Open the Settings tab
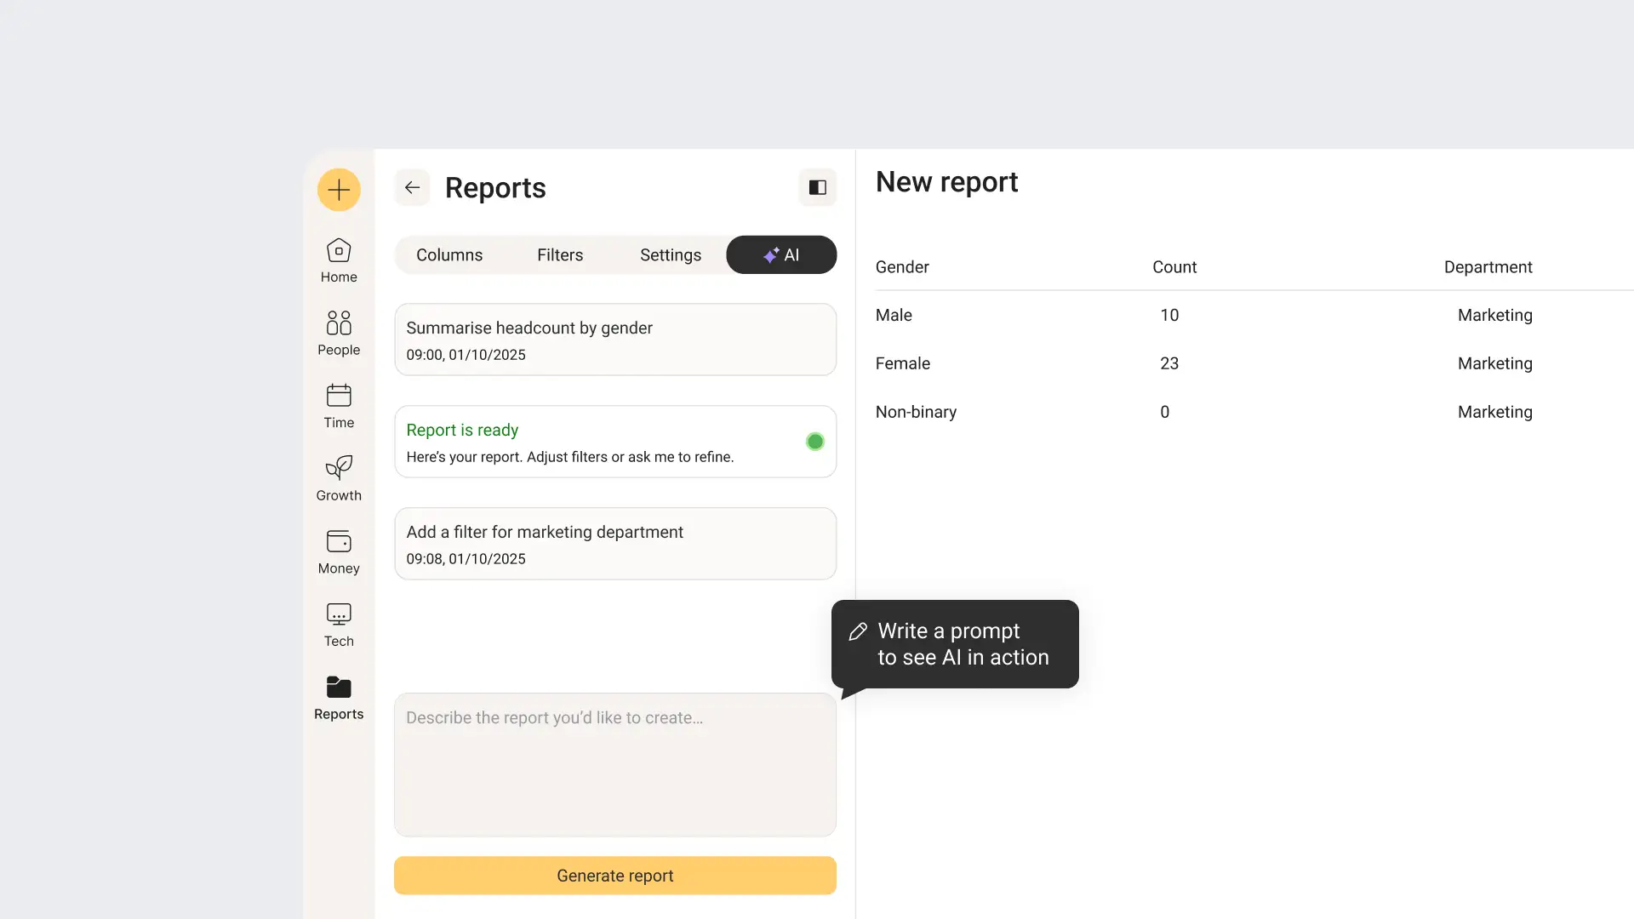The image size is (1634, 919). (671, 255)
